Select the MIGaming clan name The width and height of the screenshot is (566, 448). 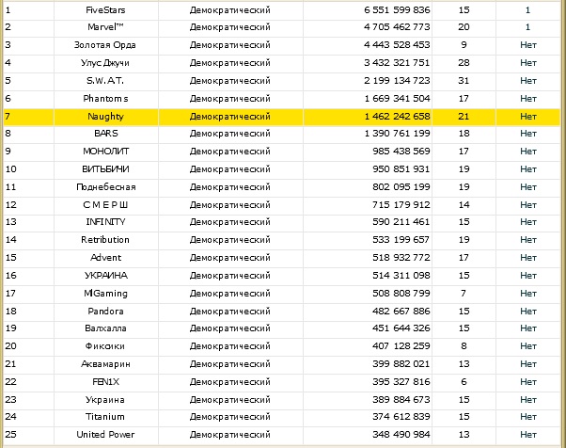pos(105,294)
